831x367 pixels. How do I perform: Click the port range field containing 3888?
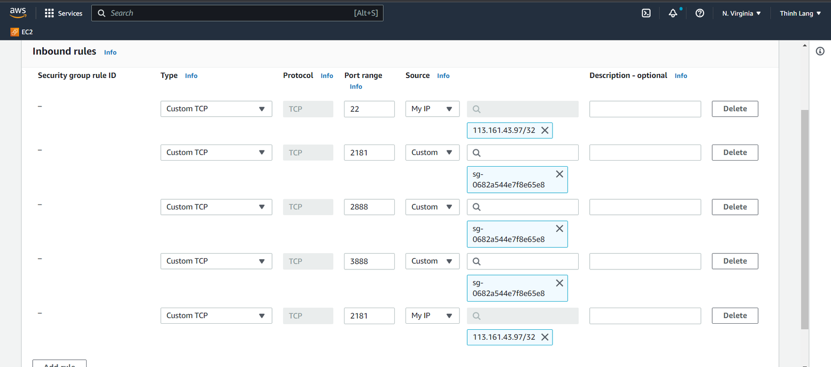pyautogui.click(x=369, y=261)
